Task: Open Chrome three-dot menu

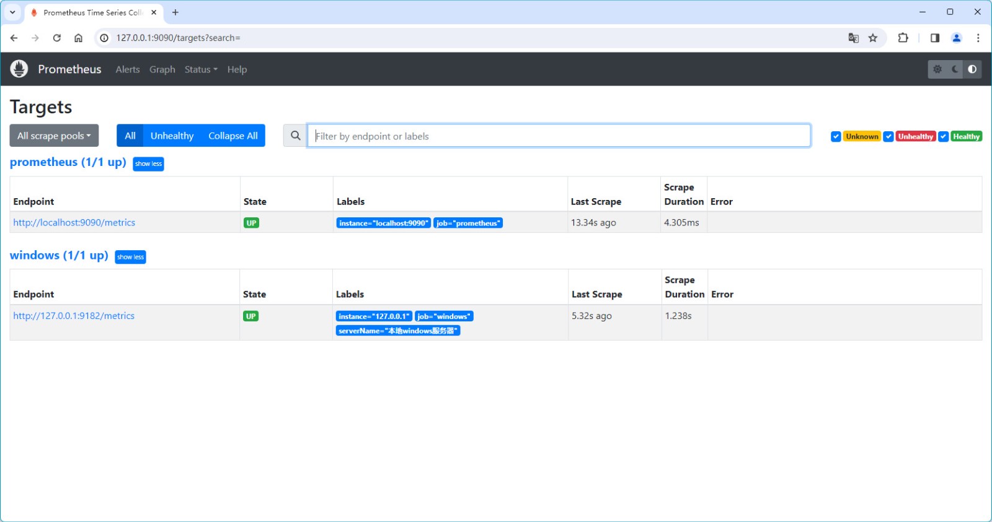Action: (978, 38)
